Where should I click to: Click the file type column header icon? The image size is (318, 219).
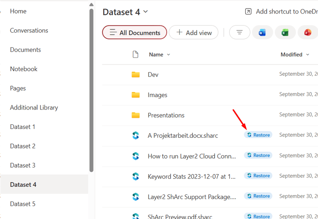[135, 55]
